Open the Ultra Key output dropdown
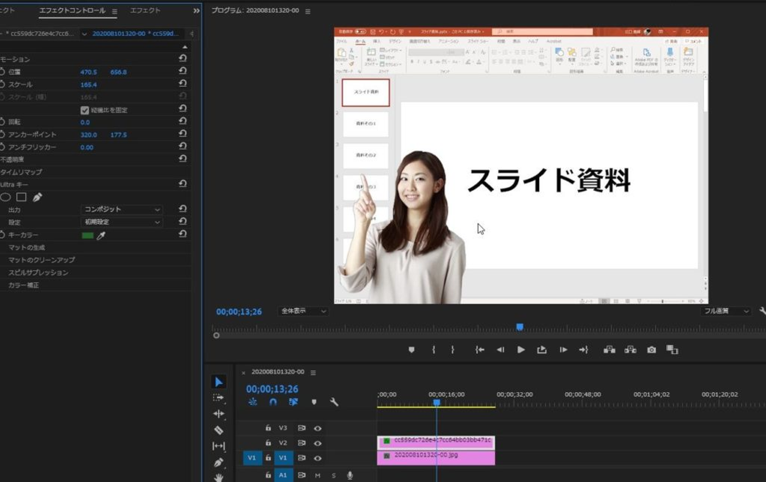The width and height of the screenshot is (766, 482). (x=122, y=209)
